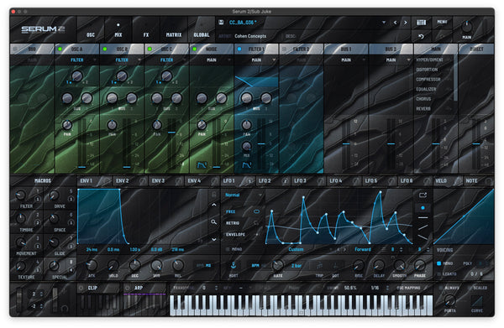Screen dimensions: 504x328
Task: Click the BUS 1 level fader
Action: coord(346,143)
